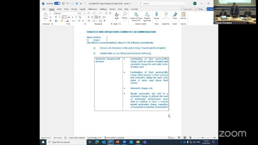The width and height of the screenshot is (258, 145).
Task: Open PowerPoint from the taskbar
Action: [117, 142]
